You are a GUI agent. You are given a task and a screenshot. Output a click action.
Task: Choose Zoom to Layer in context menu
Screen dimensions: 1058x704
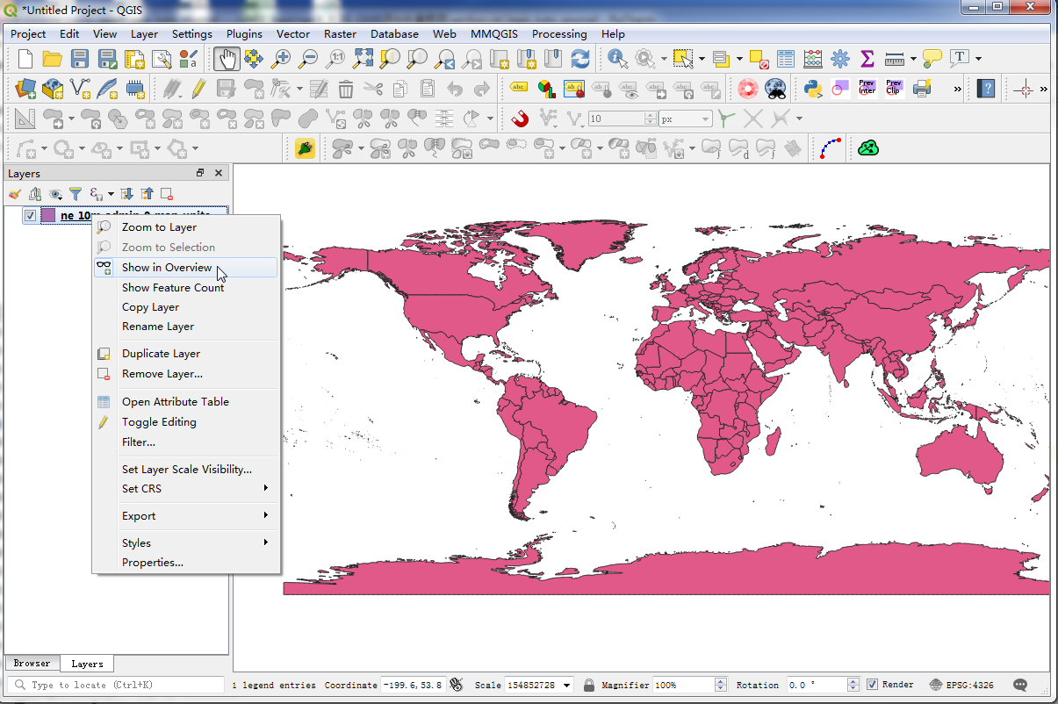[186, 226]
